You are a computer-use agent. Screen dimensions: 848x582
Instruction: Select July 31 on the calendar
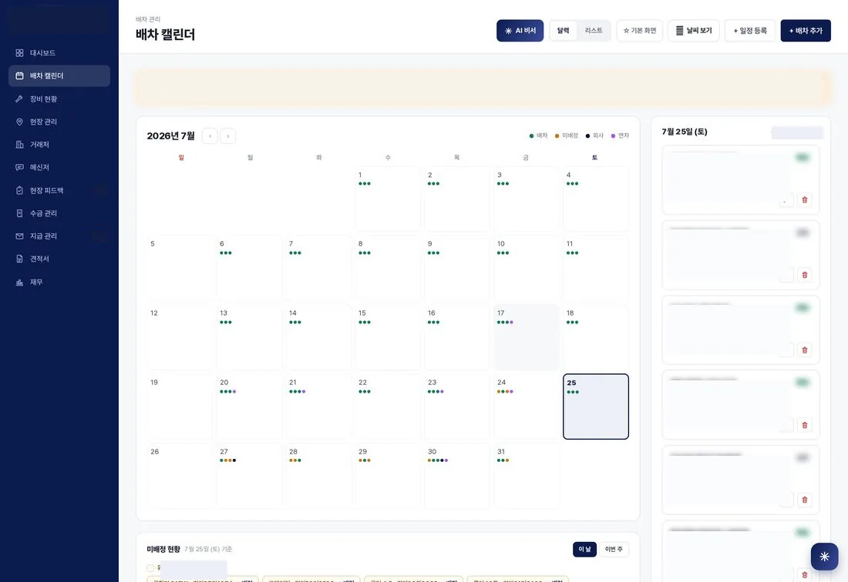(527, 476)
